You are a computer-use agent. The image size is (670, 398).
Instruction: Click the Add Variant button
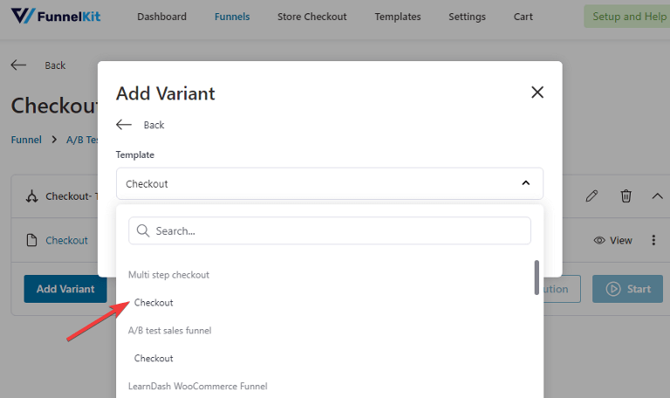[x=65, y=289]
